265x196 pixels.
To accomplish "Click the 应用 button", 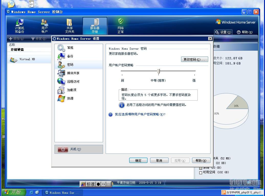I will point(180,160).
